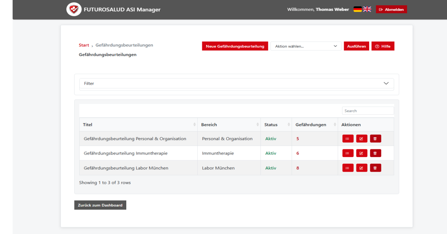Open the edit icon for Labor München row
This screenshot has width=447, height=234.
[361, 168]
